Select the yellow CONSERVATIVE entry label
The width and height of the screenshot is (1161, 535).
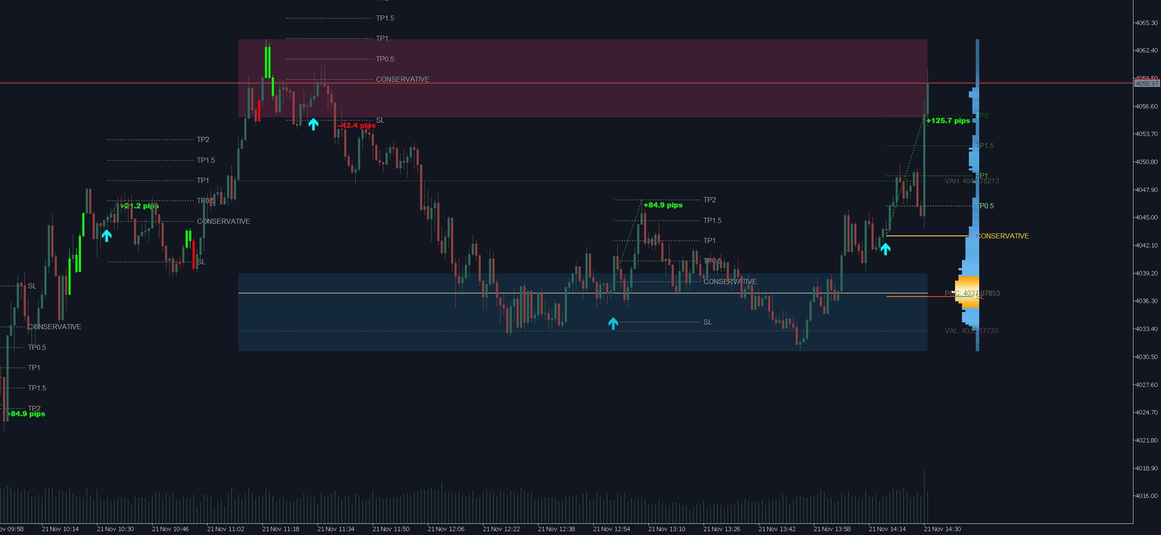tap(1003, 236)
